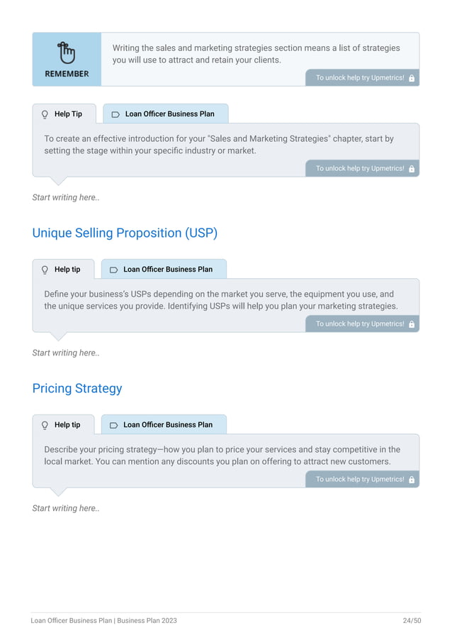Screen dimensions: 452x640
Task: Click the lock icon in the USP help tip
Action: click(x=412, y=324)
